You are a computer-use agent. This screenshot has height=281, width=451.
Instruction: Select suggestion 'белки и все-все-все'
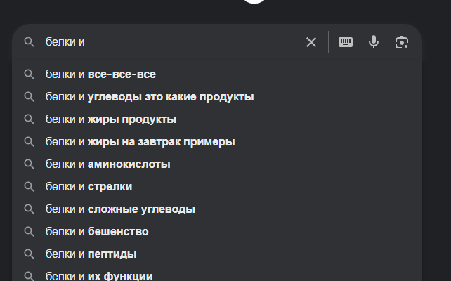tap(100, 74)
